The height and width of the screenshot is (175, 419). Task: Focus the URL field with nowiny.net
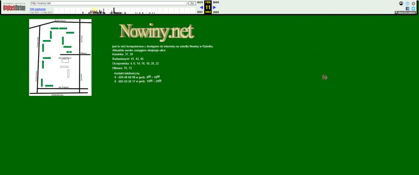(x=109, y=3)
